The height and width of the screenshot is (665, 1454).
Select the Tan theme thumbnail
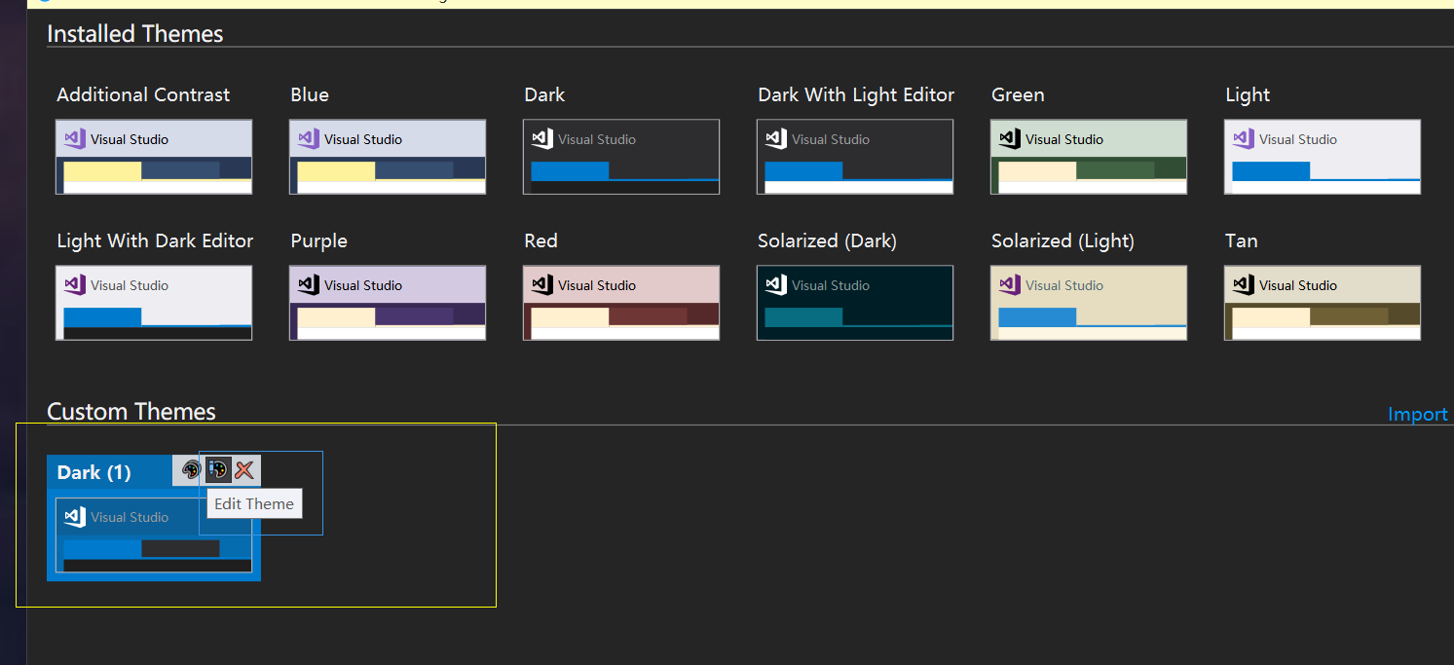[x=1322, y=302]
